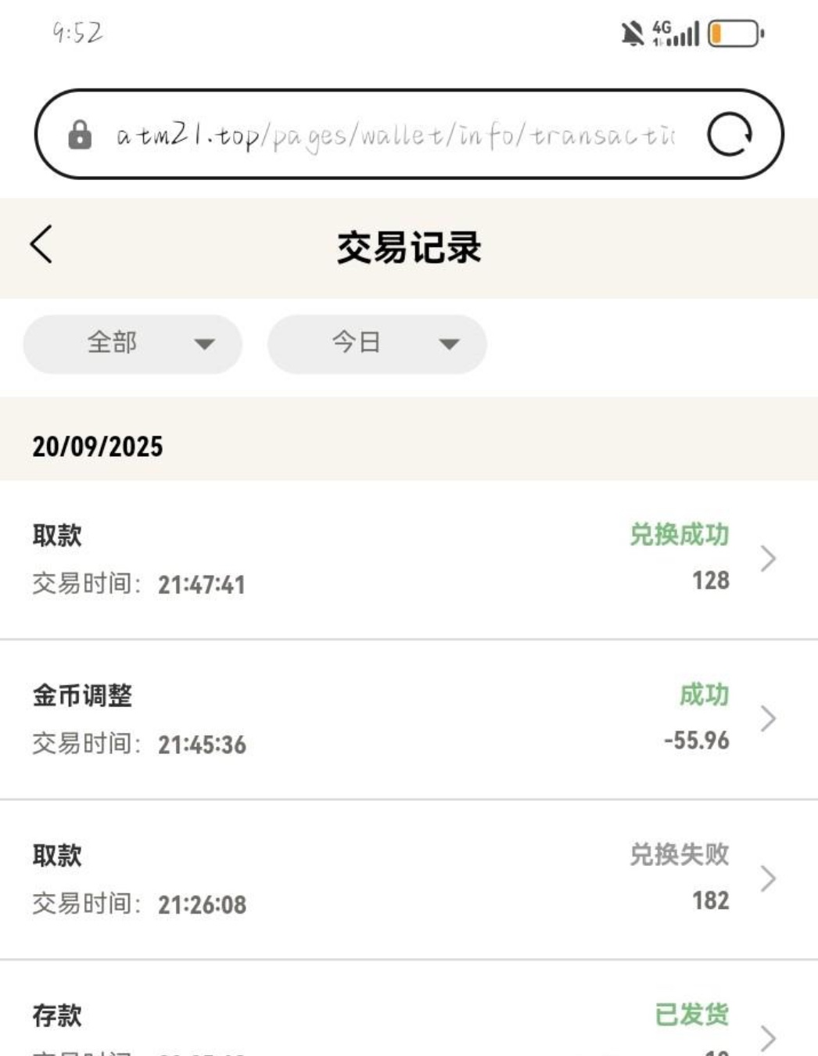Viewport: 818px width, 1056px height.
Task: Click the 兑换成功 status label
Action: (x=679, y=535)
